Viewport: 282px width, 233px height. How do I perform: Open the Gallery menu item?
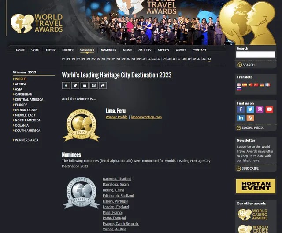(x=145, y=51)
